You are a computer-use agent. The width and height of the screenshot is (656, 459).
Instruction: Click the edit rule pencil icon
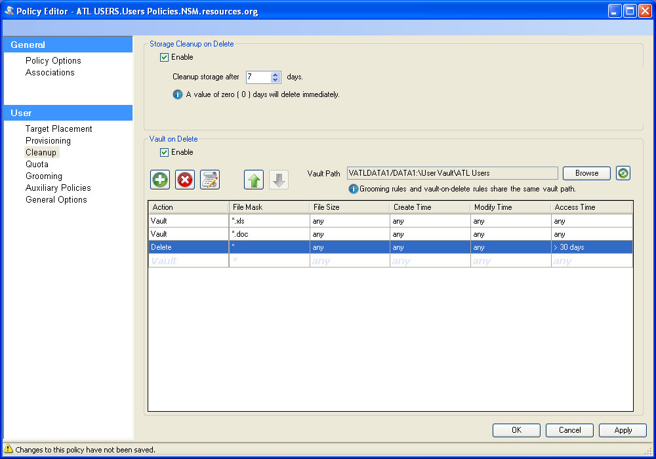point(210,180)
